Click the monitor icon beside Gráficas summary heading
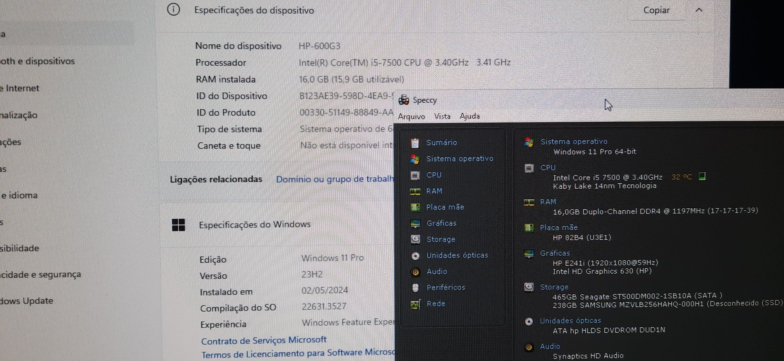This screenshot has width=784, height=361. click(529, 254)
